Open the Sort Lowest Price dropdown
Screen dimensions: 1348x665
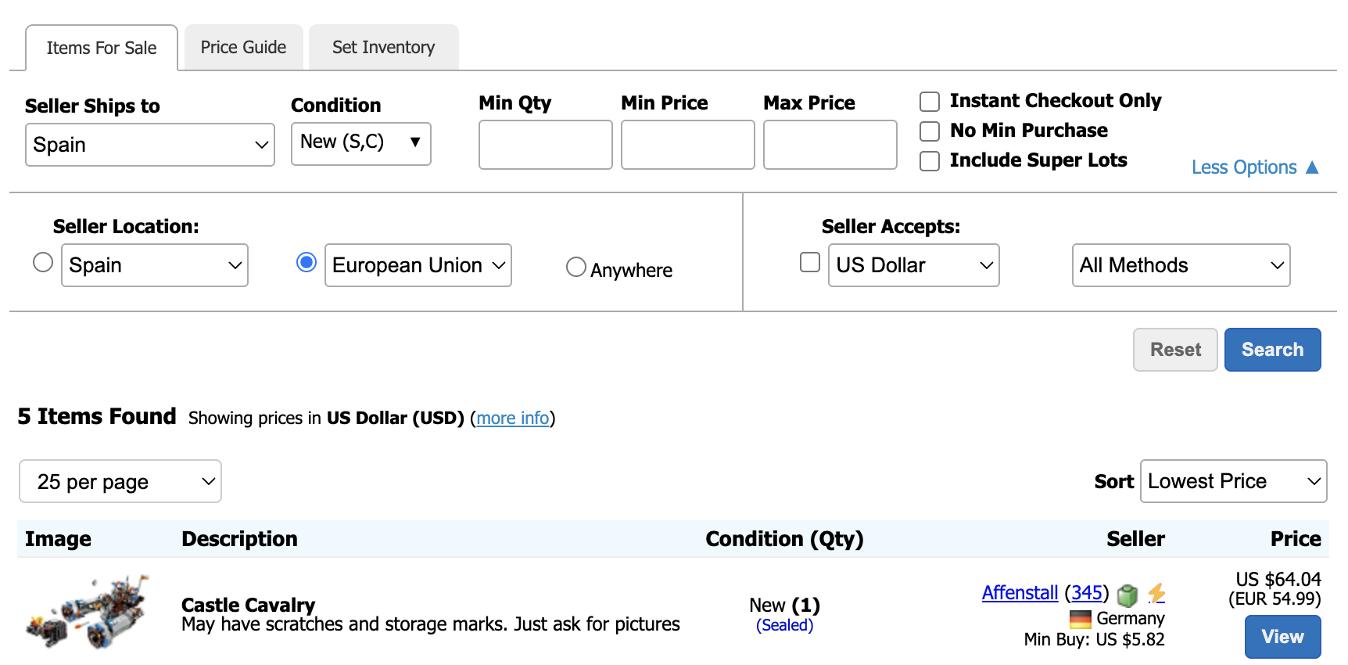pyautogui.click(x=1234, y=481)
